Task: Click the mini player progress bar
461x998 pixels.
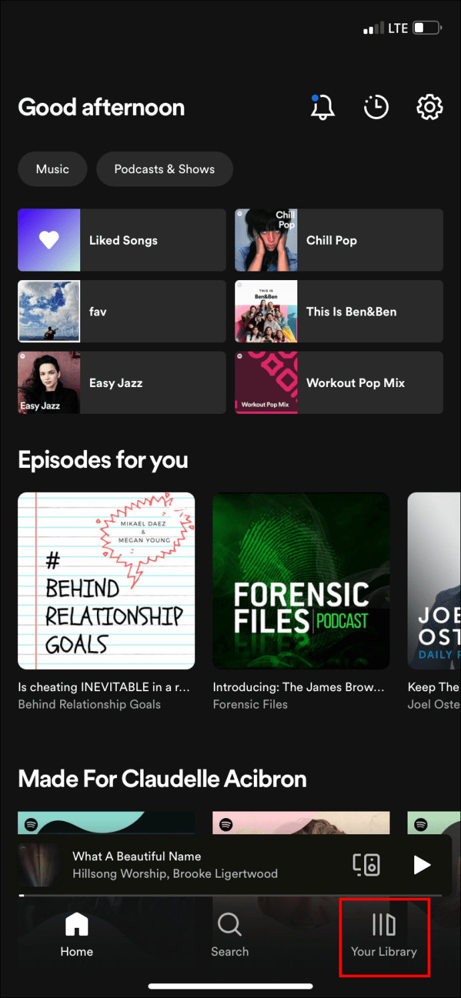Action: click(x=230, y=894)
